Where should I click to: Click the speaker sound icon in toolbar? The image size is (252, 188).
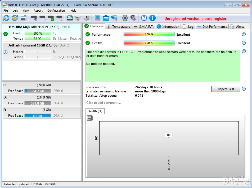coord(133,18)
